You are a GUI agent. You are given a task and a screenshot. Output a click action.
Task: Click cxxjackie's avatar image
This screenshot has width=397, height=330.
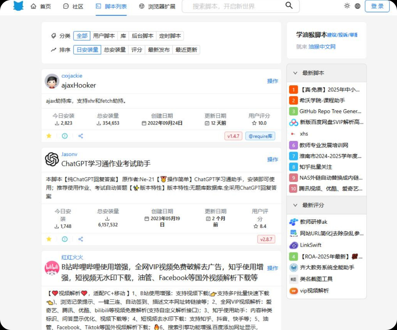[52, 81]
